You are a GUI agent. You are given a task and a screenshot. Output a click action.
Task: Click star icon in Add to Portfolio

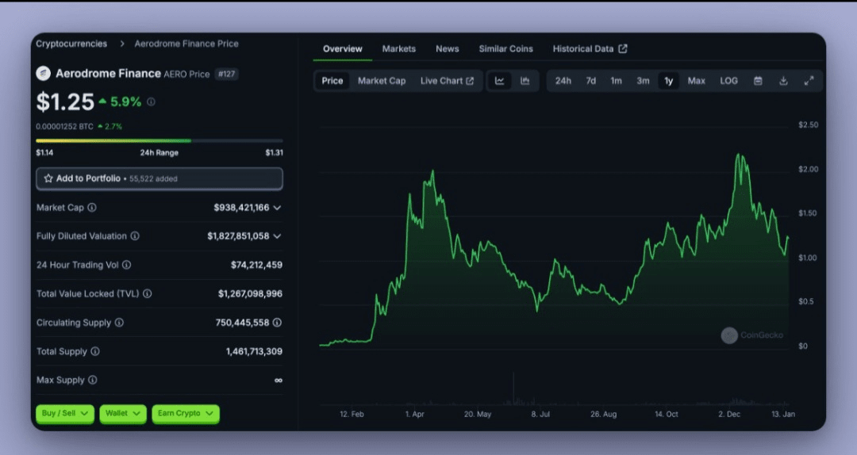coord(48,178)
